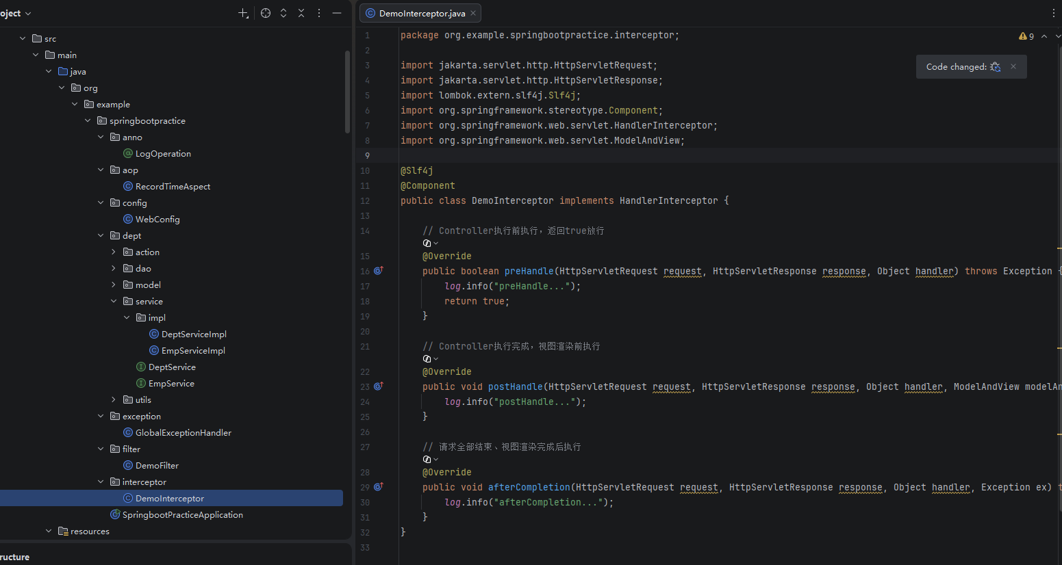Click preHandle implements gutter icon
Screen dimensions: 1062x565
click(378, 271)
